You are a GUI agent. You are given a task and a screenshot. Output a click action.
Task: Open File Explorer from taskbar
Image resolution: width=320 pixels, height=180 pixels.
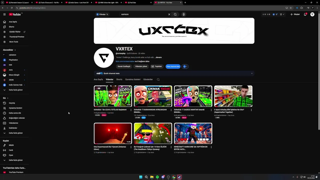pyautogui.click(x=152, y=177)
